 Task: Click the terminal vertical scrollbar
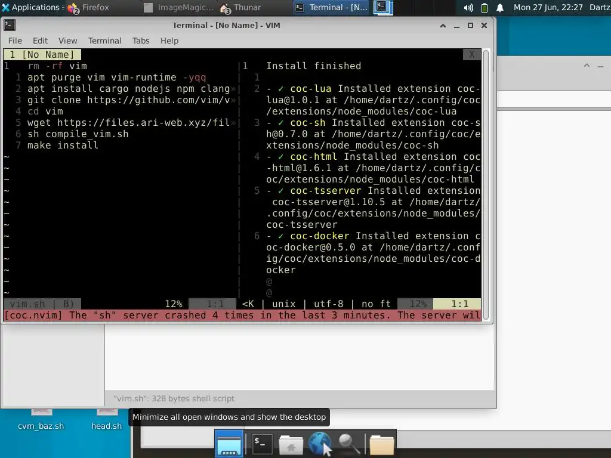point(486,185)
